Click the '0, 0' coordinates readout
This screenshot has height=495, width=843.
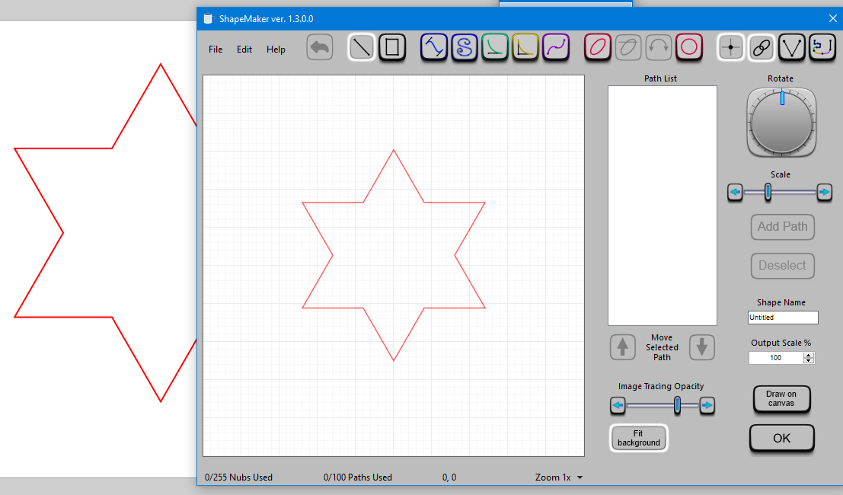point(449,477)
